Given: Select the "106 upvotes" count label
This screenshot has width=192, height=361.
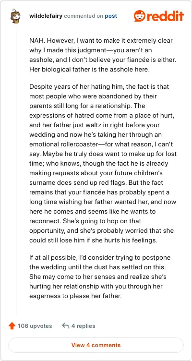Looking at the screenshot, I should (x=35, y=326).
